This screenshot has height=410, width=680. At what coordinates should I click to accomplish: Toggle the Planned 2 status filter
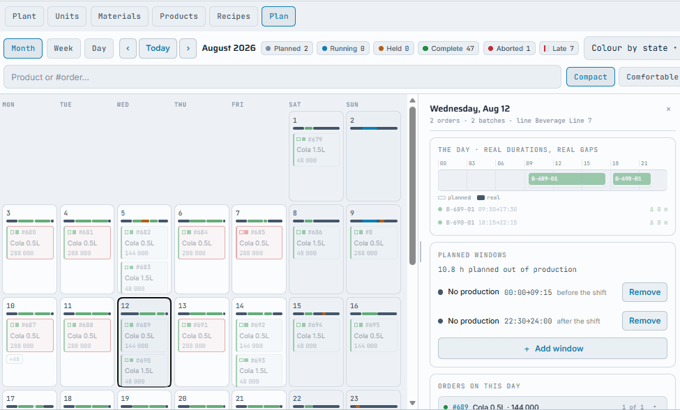(x=287, y=49)
